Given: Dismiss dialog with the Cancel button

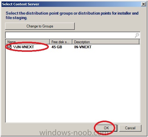Looking at the screenshot, I should (130, 128).
